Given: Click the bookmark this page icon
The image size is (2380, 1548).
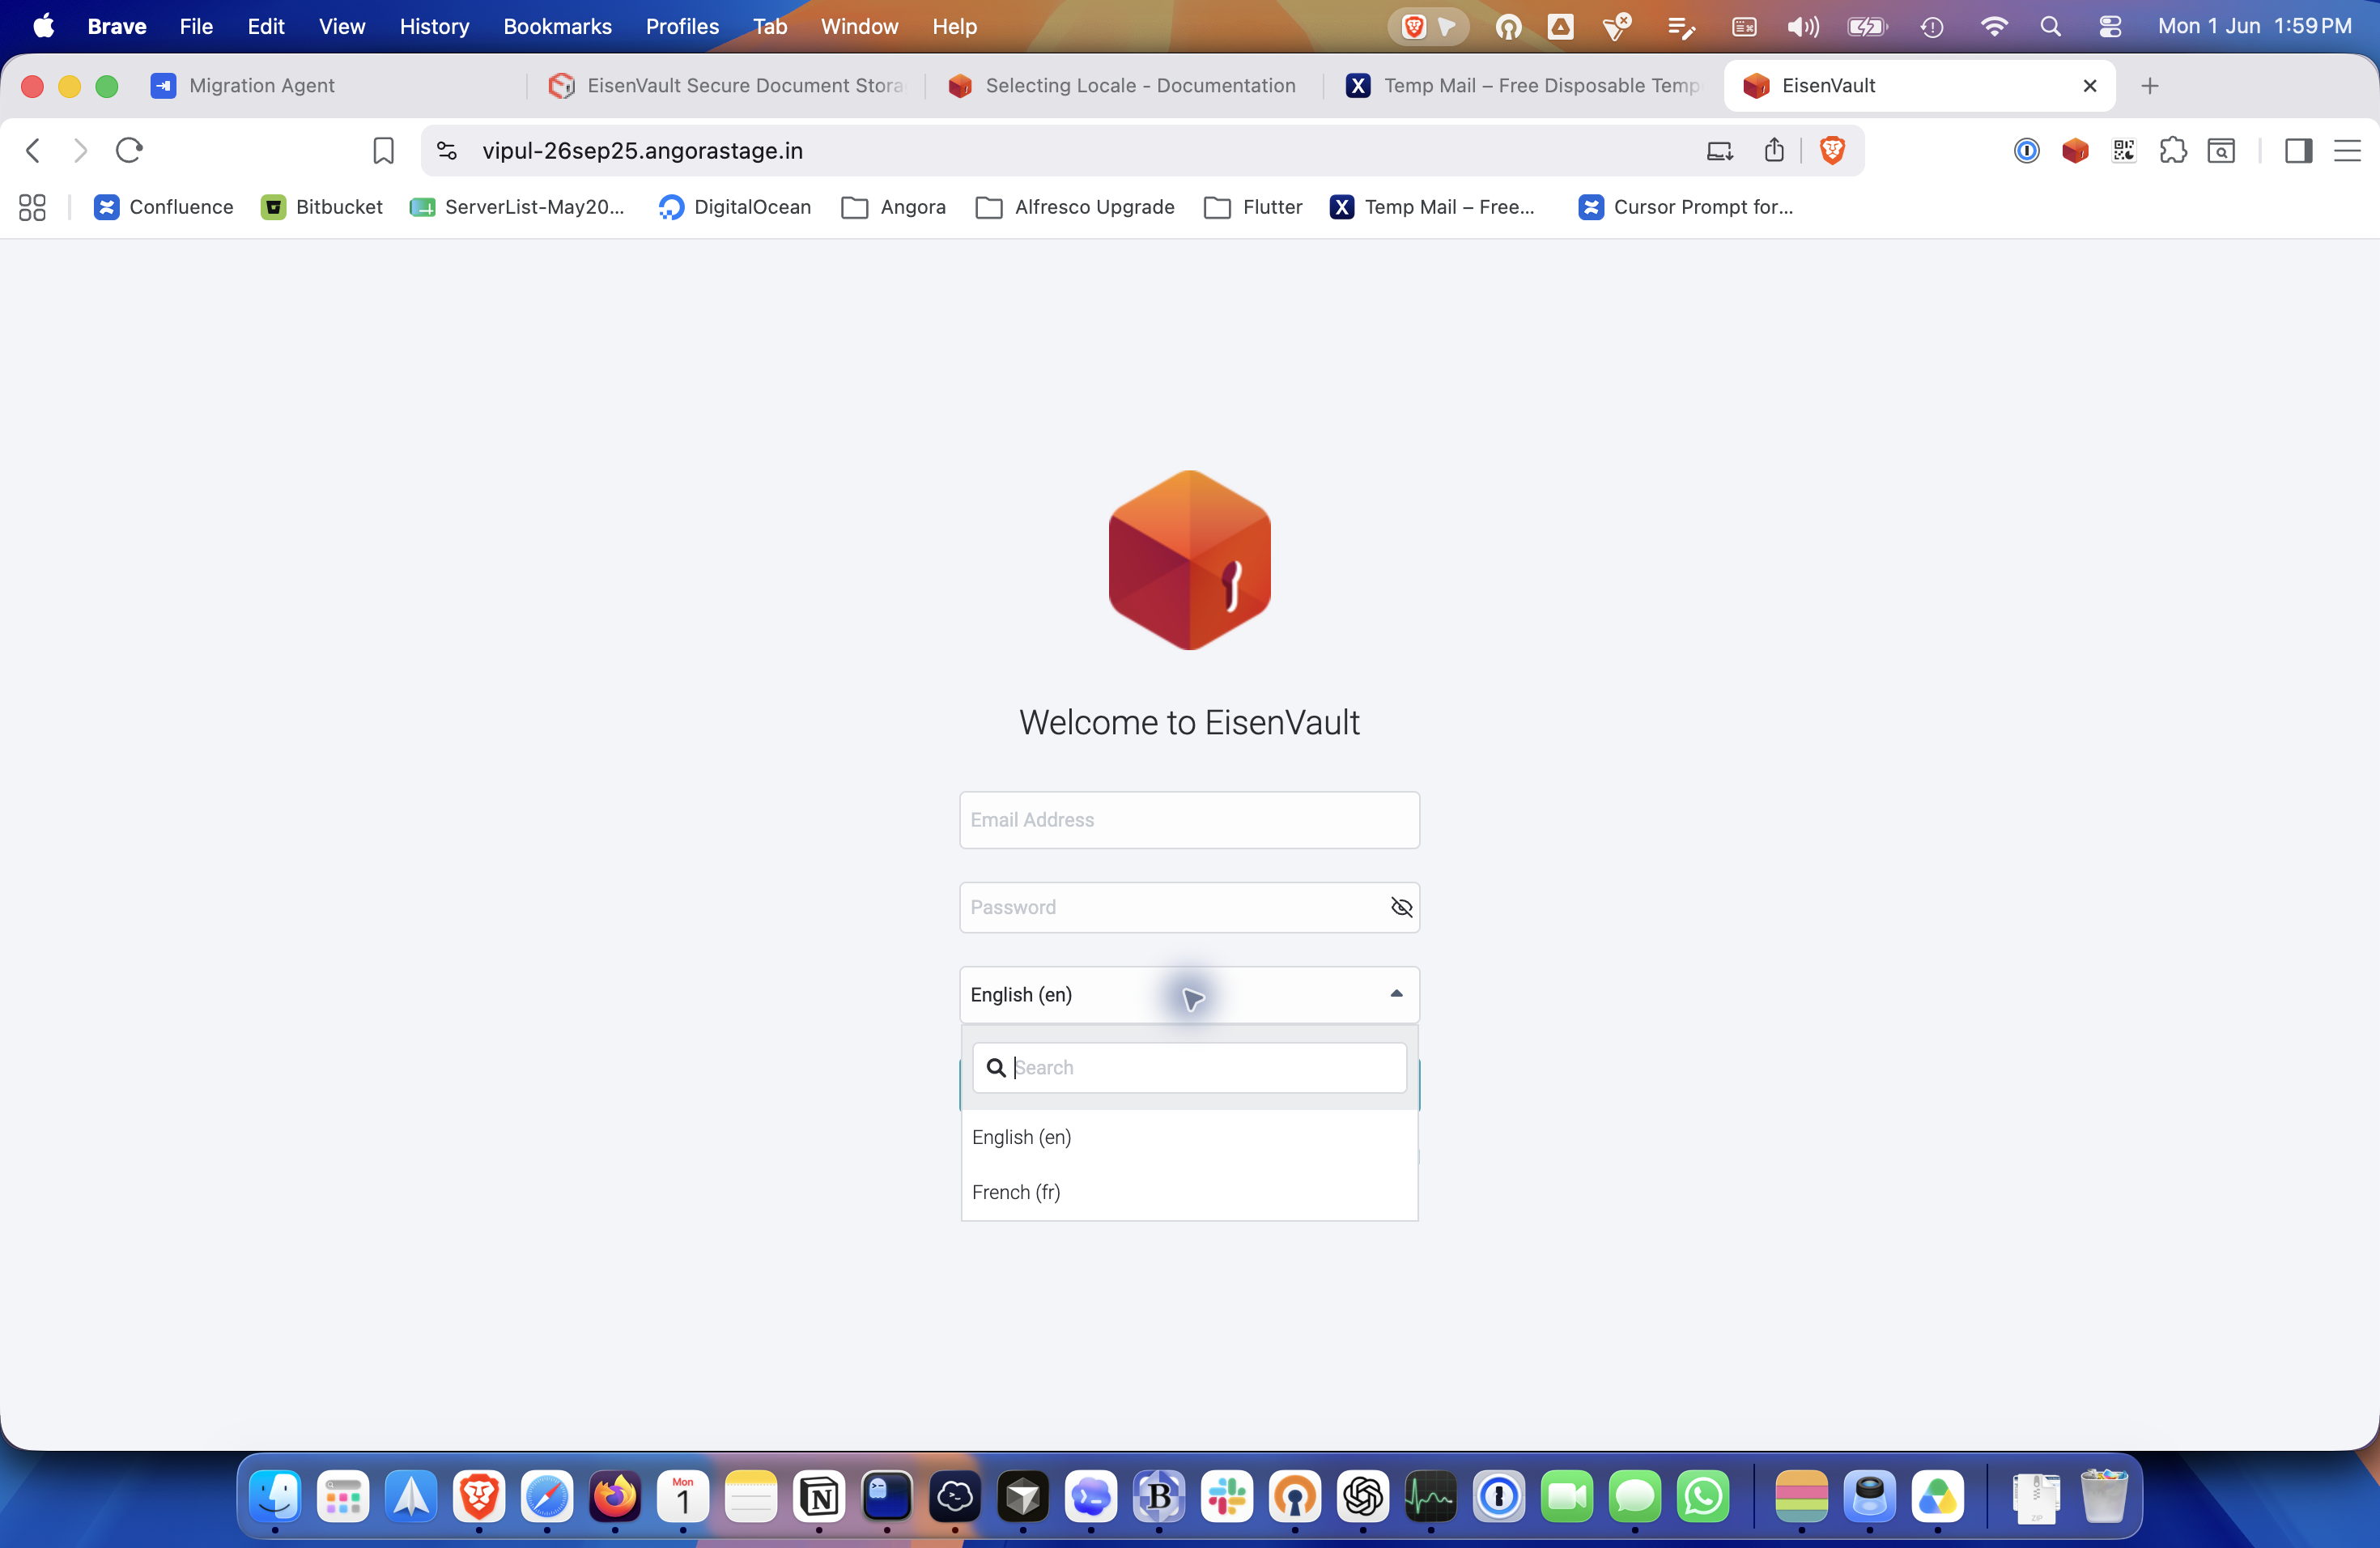Looking at the screenshot, I should tap(383, 150).
